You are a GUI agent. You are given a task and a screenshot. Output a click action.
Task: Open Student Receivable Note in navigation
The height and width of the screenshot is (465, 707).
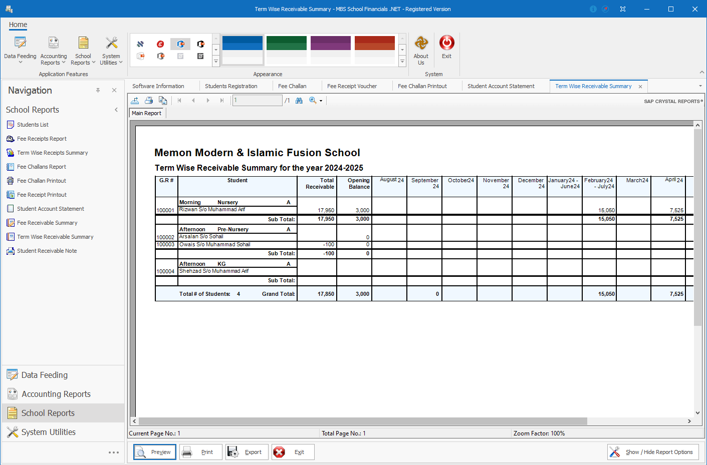[x=47, y=251]
